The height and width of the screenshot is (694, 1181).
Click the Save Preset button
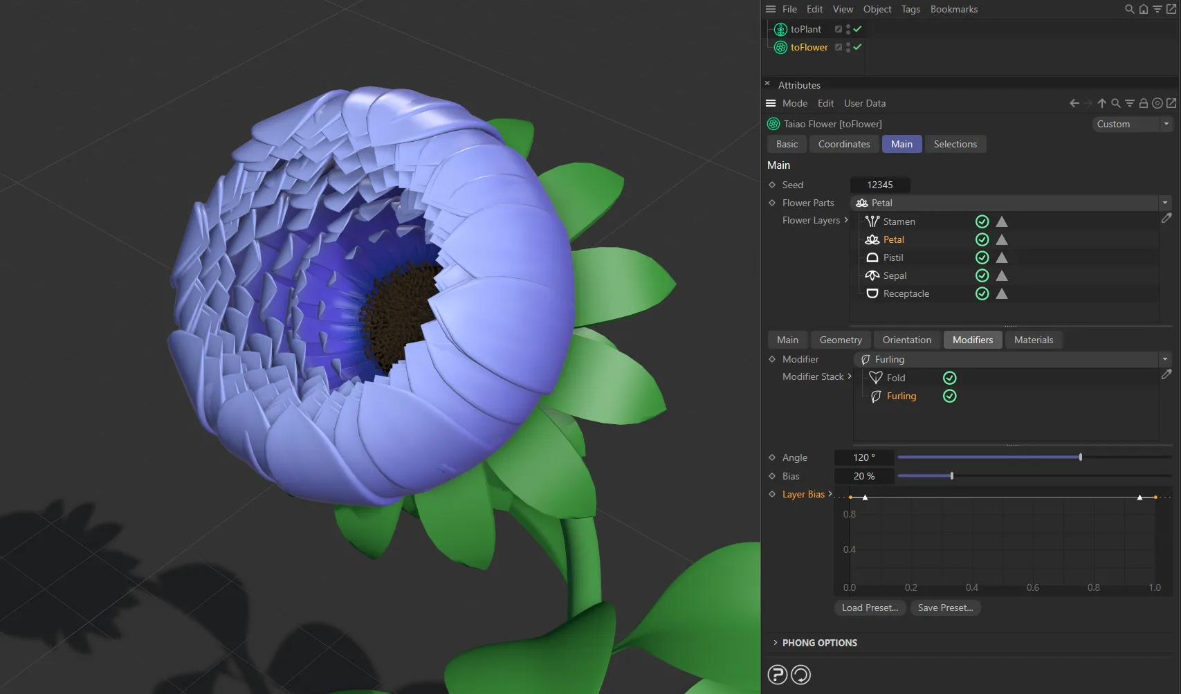(945, 608)
